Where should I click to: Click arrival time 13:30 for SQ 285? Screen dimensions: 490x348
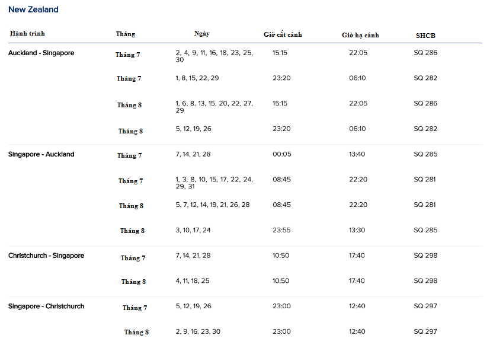[x=357, y=230]
